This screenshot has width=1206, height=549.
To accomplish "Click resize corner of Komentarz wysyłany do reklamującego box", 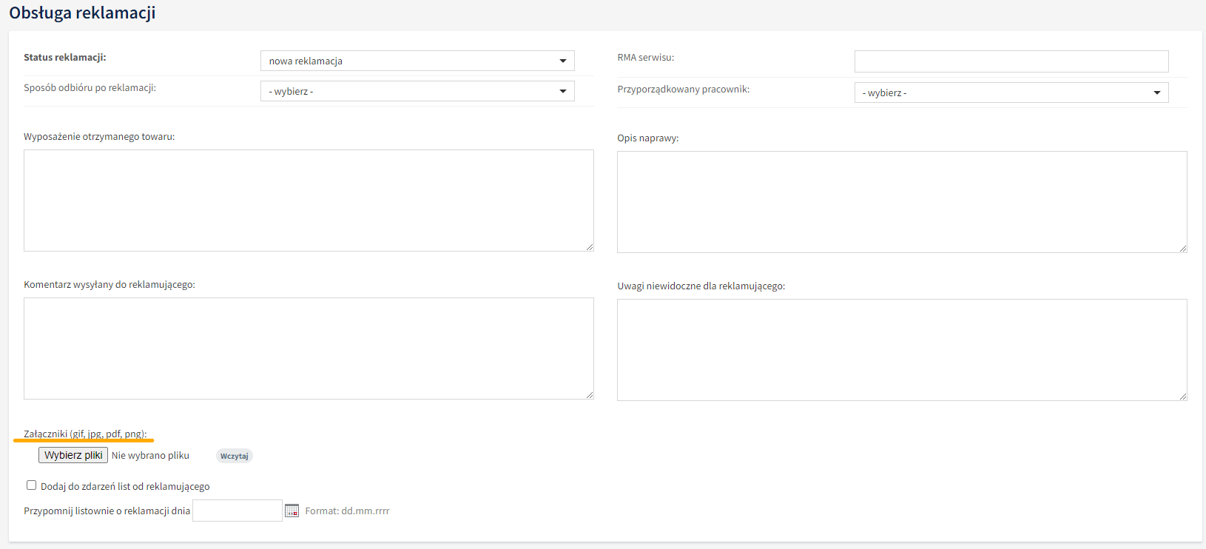I will click(x=589, y=395).
